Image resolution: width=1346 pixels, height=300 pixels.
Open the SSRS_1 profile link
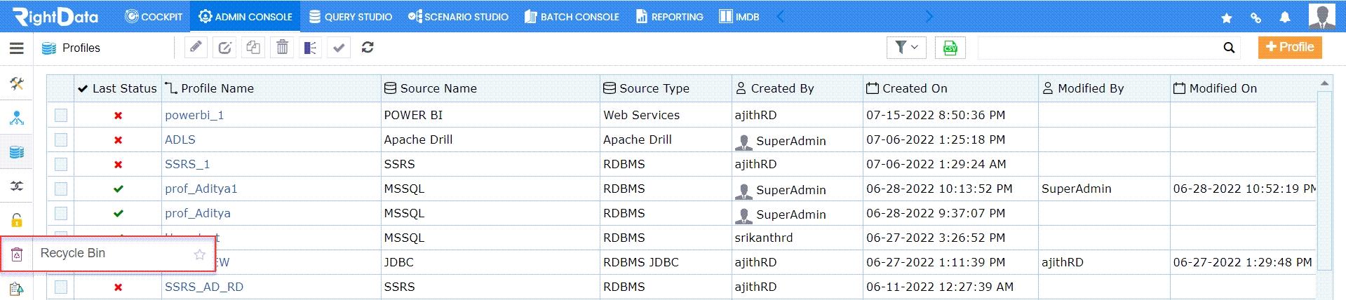187,164
